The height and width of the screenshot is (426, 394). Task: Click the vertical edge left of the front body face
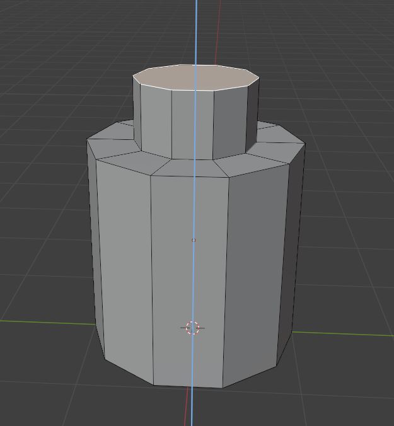pyautogui.click(x=152, y=277)
